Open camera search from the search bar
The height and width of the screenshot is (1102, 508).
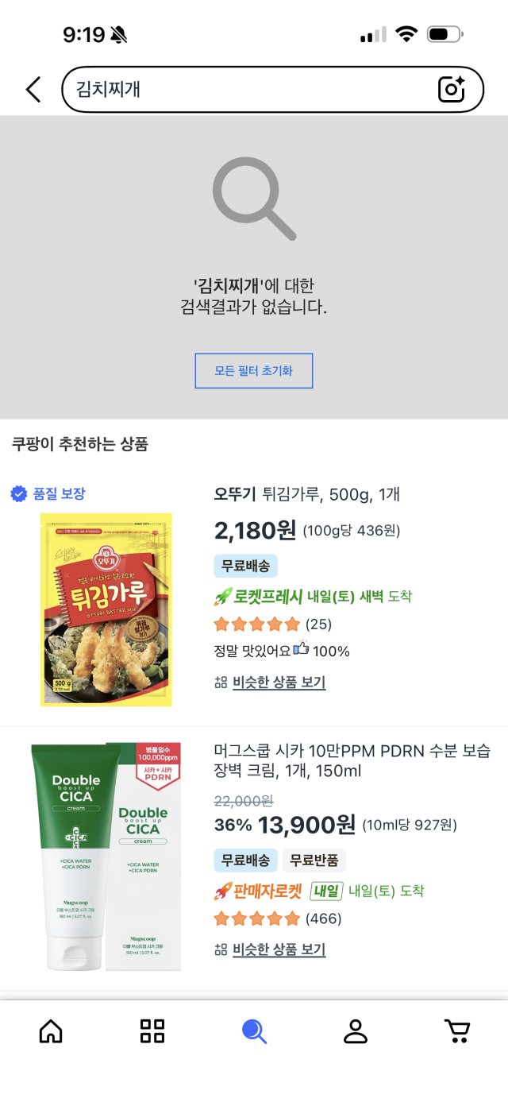click(452, 90)
